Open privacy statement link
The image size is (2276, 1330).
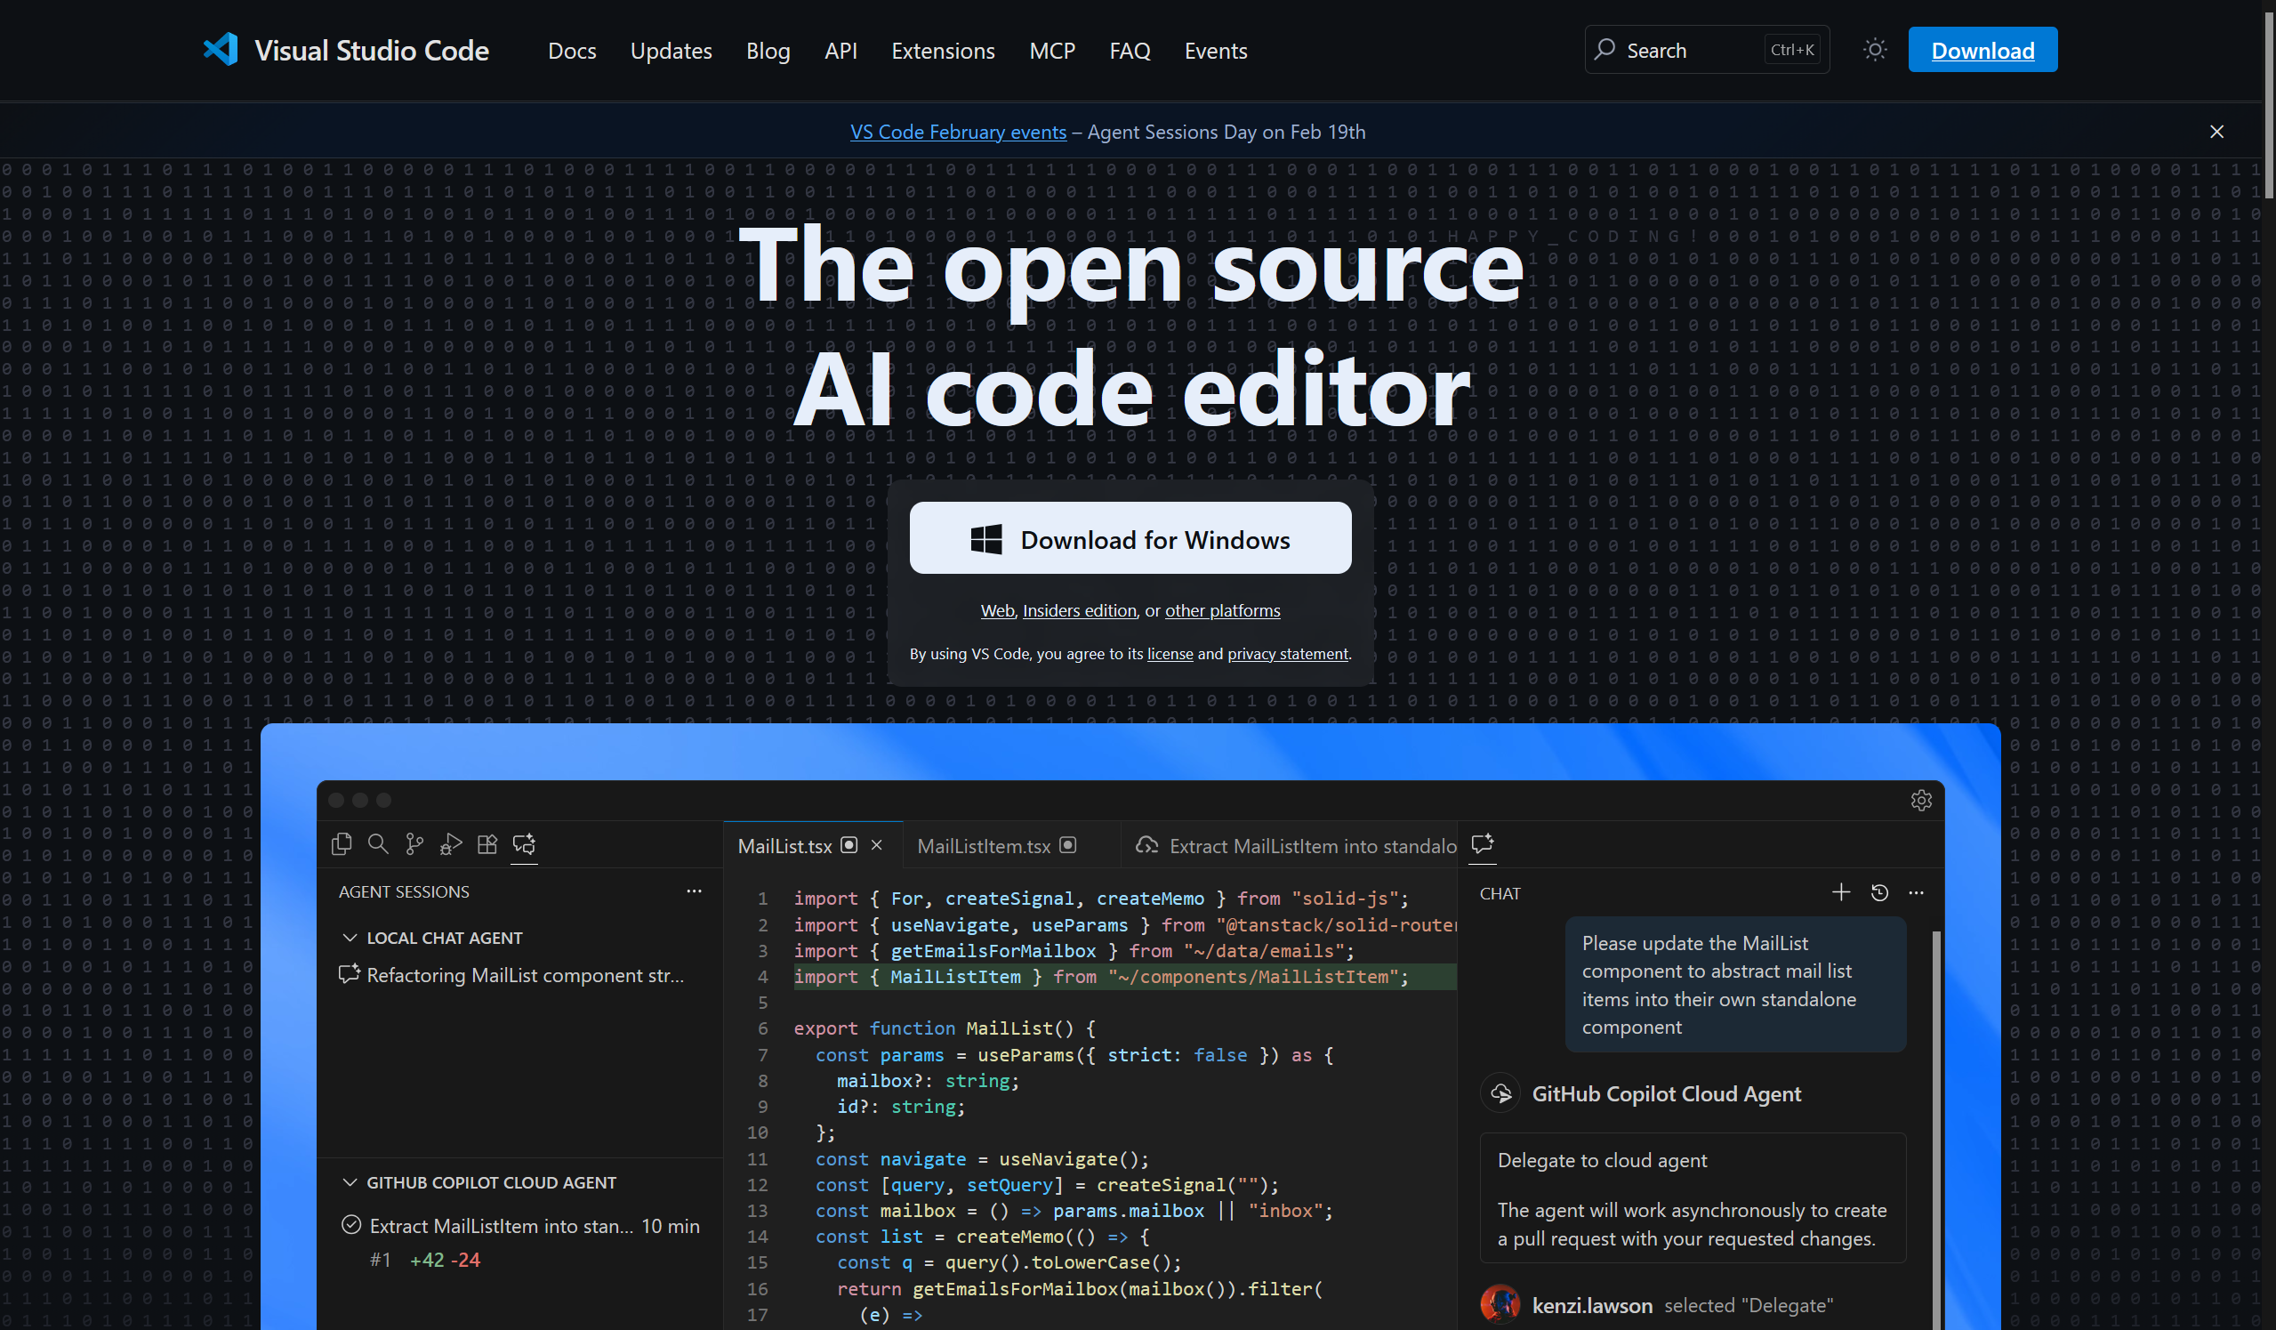tap(1287, 653)
